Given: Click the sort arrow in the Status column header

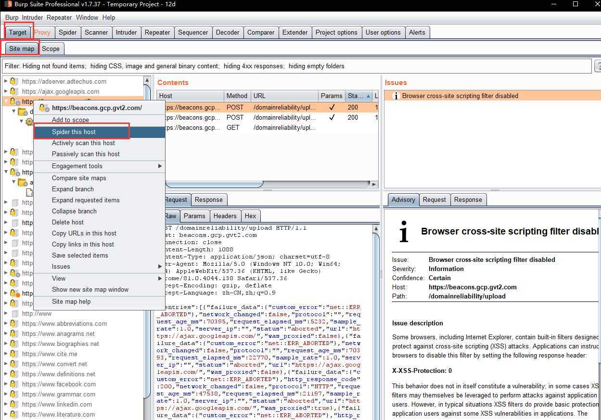Looking at the screenshot, I should (x=368, y=96).
